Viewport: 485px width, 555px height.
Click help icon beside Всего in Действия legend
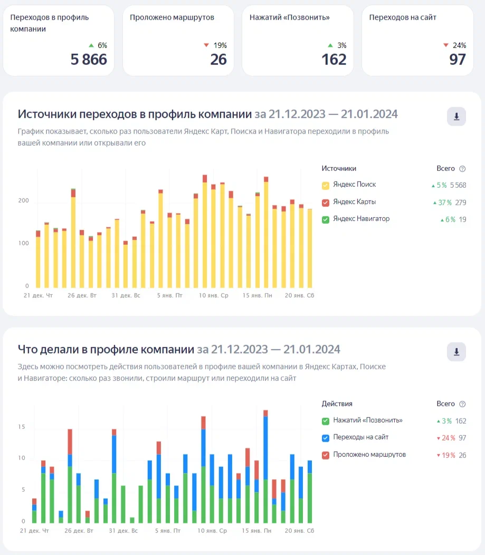click(462, 404)
